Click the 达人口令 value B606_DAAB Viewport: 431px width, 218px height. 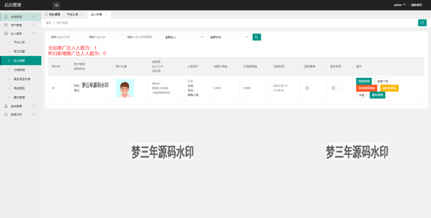coord(160,88)
